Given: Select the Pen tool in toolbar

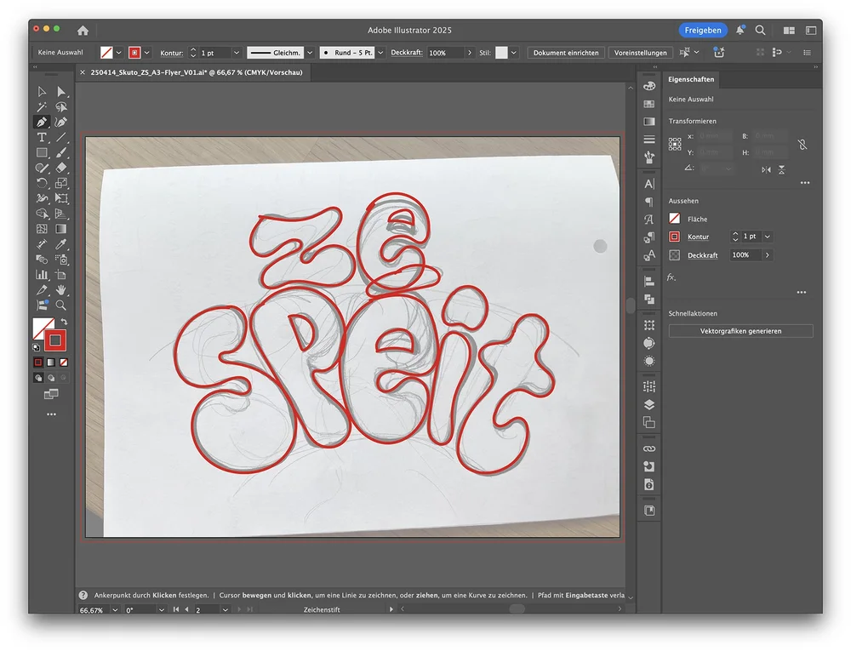Looking at the screenshot, I should [42, 122].
